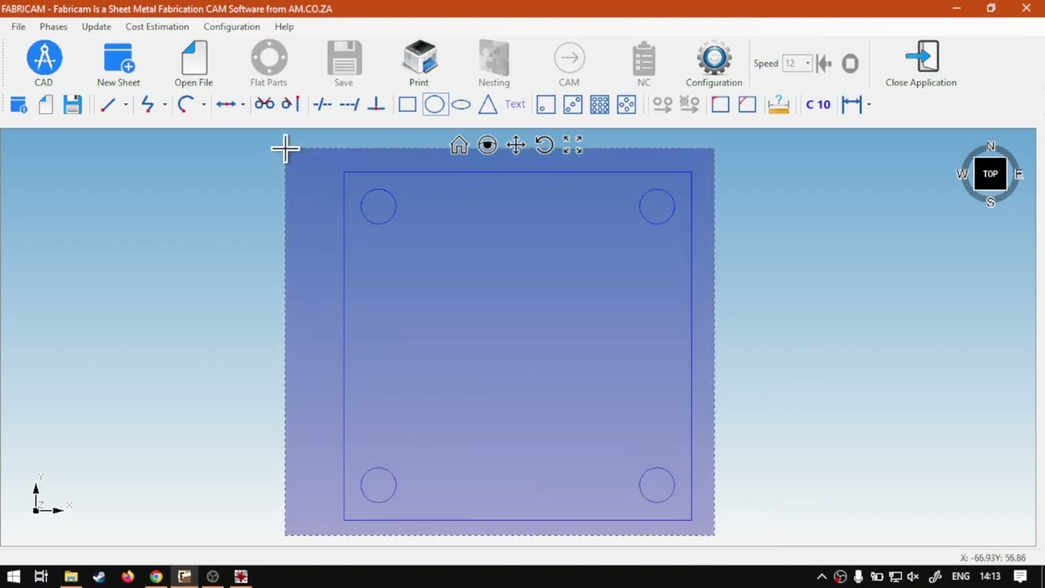Screen dimensions: 1045x588
Task: Select the dimension tool
Action: click(x=852, y=105)
